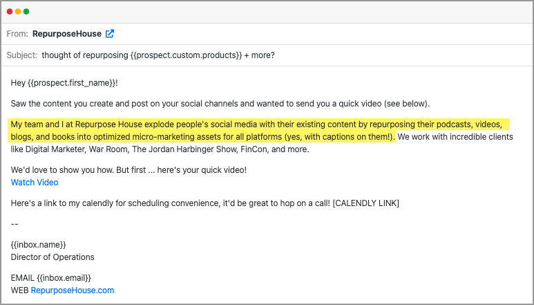Click the From: field label
Viewport: 534px width, 305px height.
point(17,33)
